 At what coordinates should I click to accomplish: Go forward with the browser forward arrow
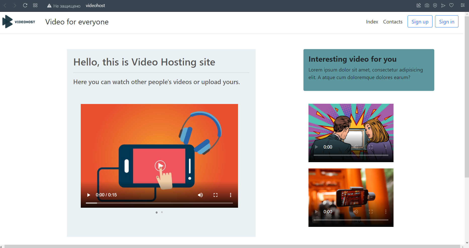(x=15, y=5)
